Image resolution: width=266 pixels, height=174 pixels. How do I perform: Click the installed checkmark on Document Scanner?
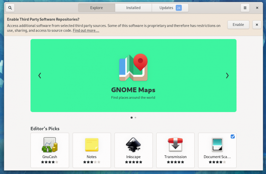coord(232,137)
